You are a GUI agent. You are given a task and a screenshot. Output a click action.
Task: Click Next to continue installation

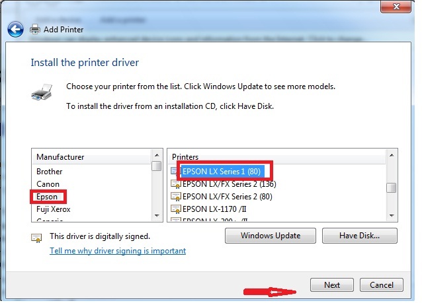pyautogui.click(x=332, y=285)
